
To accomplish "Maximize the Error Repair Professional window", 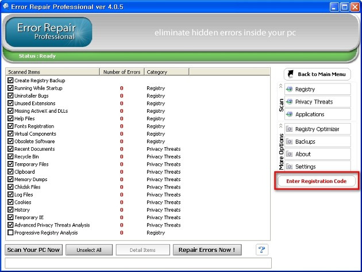I will click(x=344, y=7).
